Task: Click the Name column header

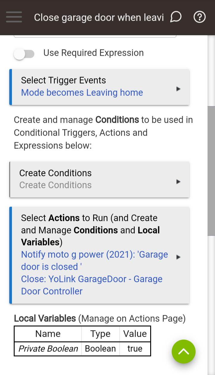Action: point(48,334)
